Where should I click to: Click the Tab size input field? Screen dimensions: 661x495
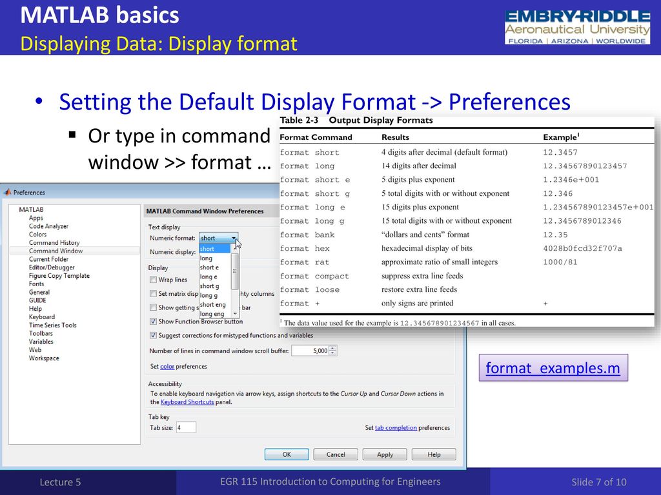coord(186,428)
